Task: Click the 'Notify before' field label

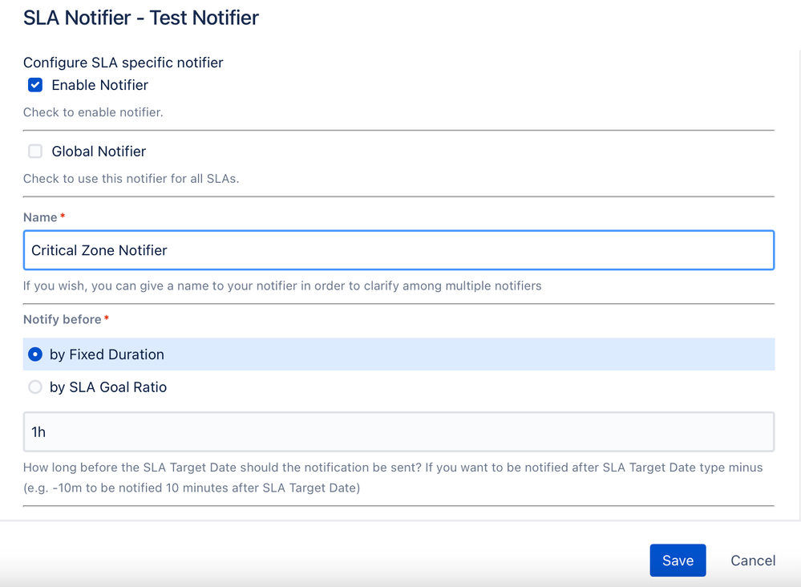Action: point(63,319)
